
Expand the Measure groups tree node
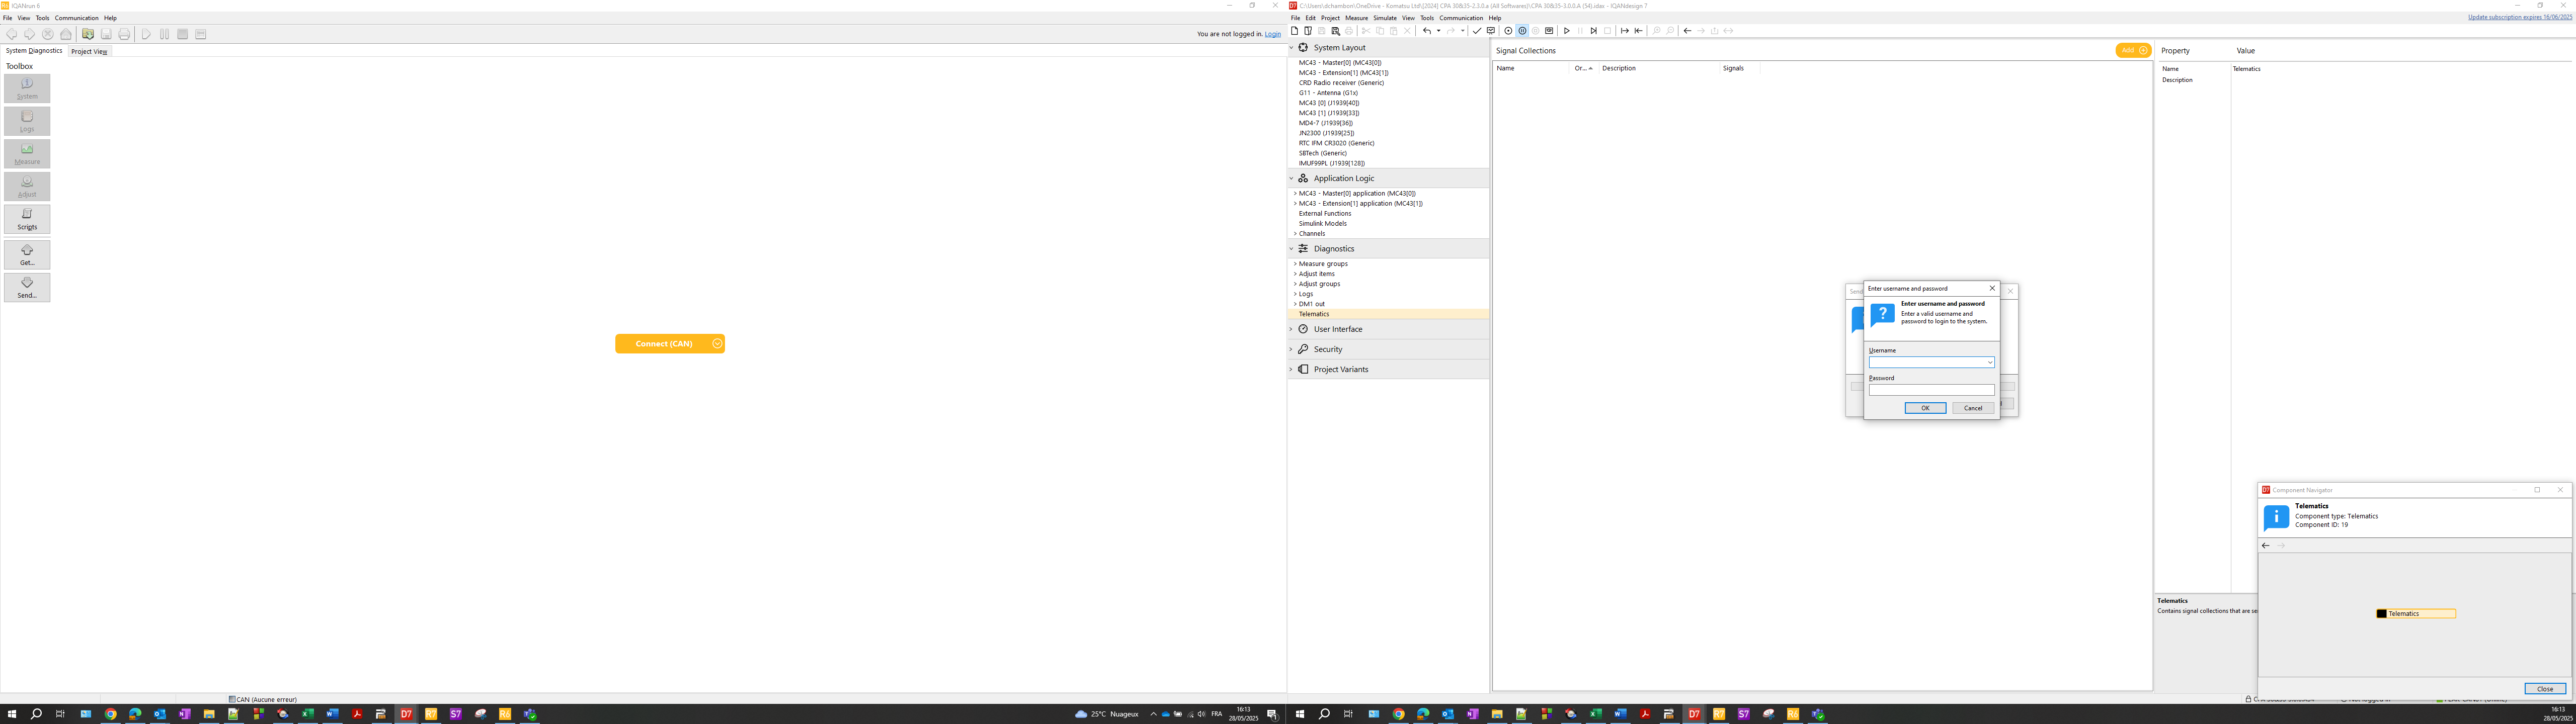tap(1295, 264)
